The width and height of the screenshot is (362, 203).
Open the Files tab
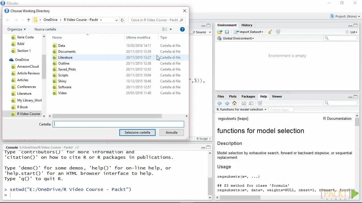[x=221, y=96]
